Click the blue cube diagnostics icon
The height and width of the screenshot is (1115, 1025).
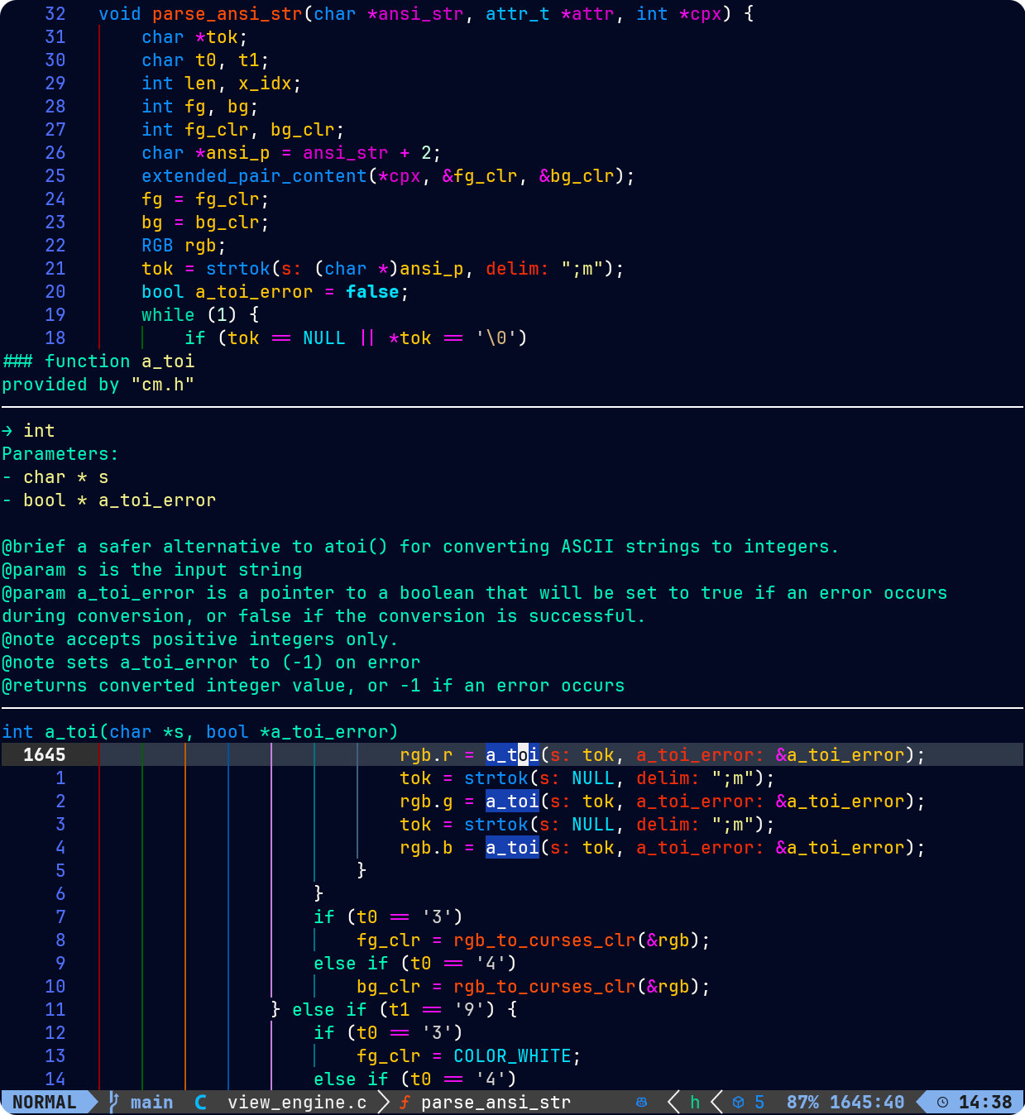point(738,1103)
